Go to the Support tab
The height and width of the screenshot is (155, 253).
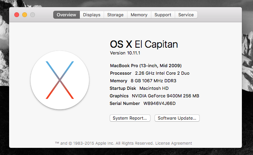click(163, 15)
